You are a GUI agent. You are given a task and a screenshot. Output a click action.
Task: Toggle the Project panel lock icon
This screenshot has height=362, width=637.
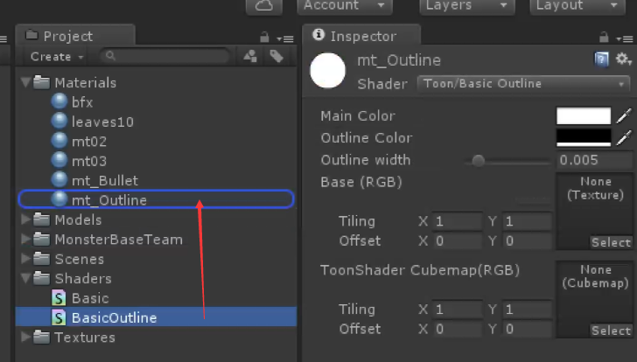[x=264, y=38]
